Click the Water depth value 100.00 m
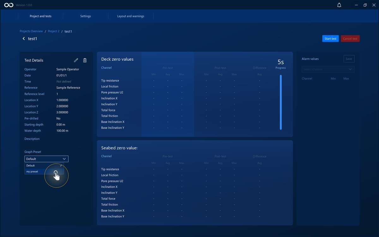 (62, 131)
